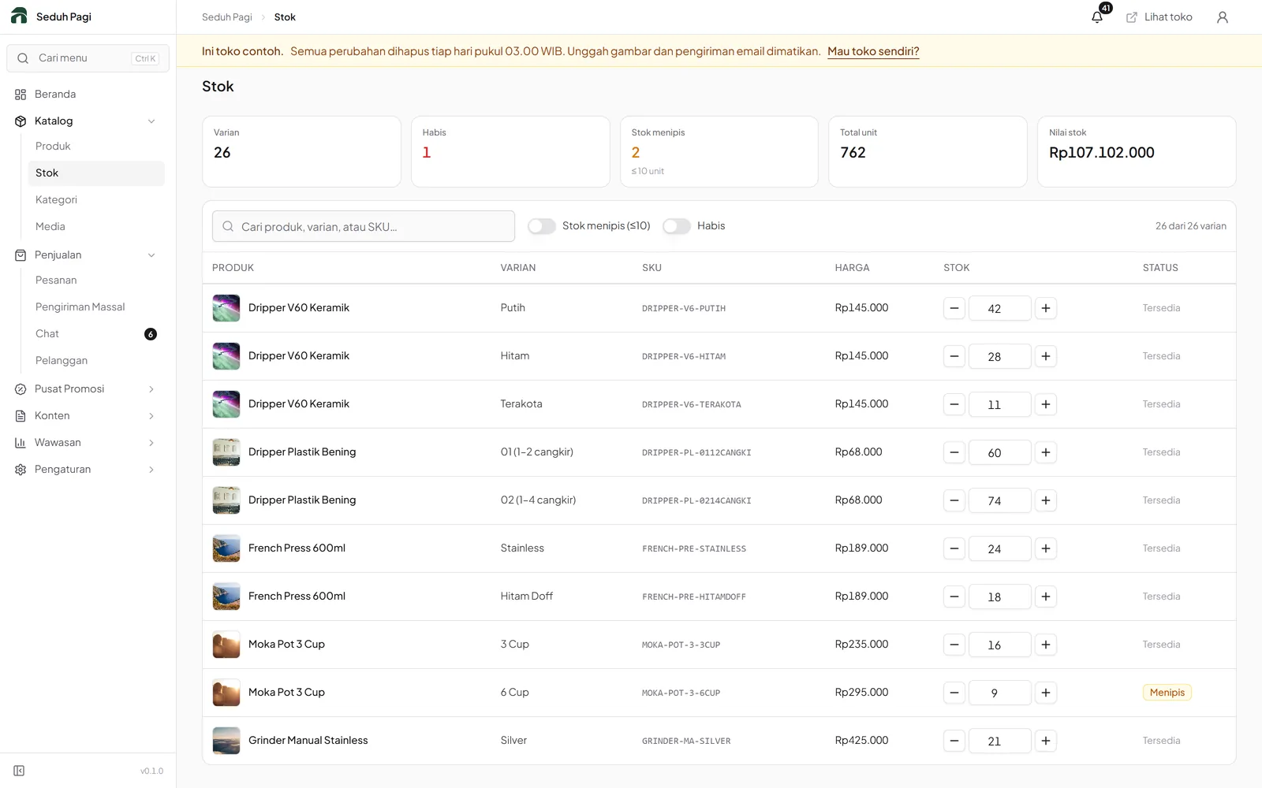Decrease stock for French Press Stainless

click(954, 548)
